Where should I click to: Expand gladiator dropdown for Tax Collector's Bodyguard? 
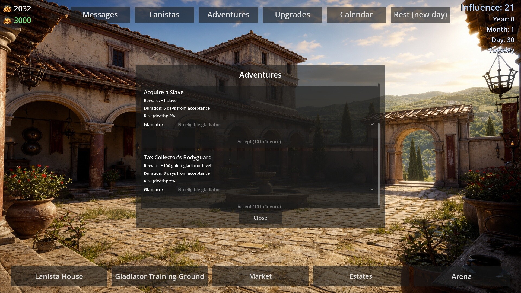click(276, 190)
